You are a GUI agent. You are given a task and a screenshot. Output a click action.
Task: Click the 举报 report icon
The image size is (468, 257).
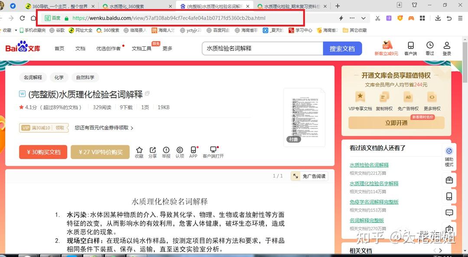(x=166, y=150)
